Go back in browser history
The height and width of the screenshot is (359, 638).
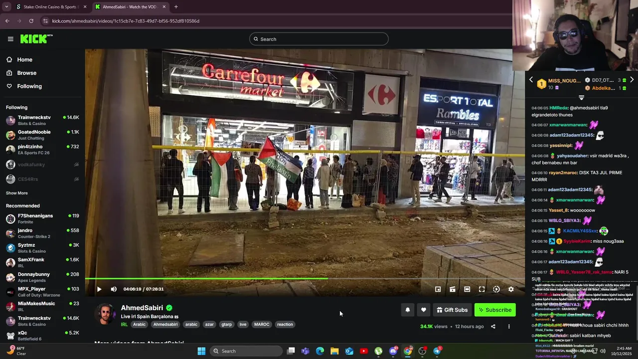[x=7, y=21]
